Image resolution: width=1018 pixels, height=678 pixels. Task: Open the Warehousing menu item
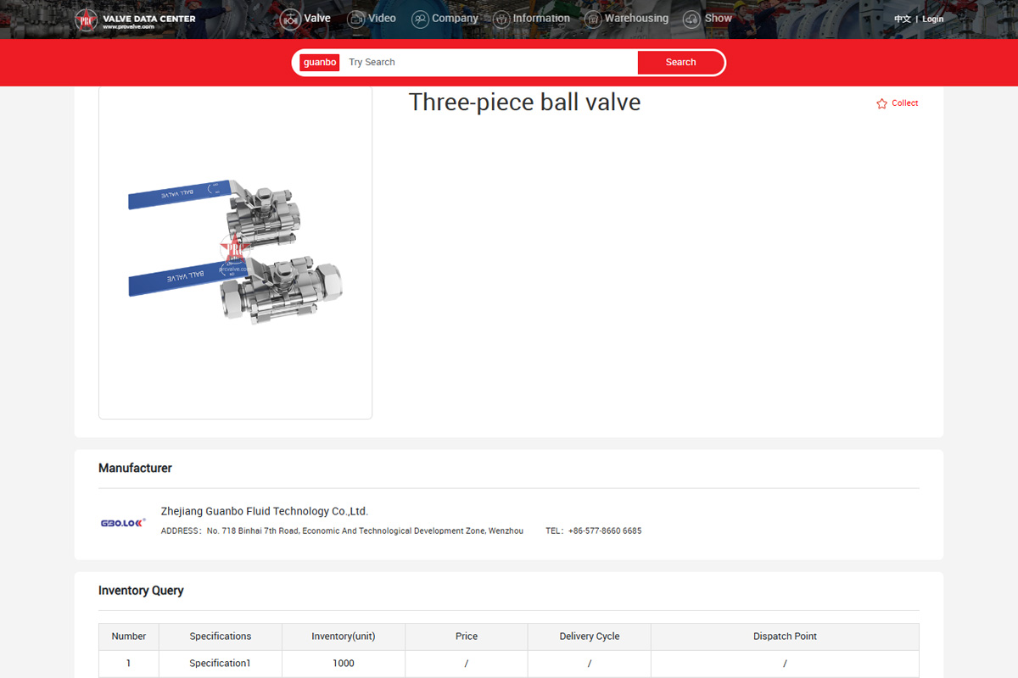point(636,19)
